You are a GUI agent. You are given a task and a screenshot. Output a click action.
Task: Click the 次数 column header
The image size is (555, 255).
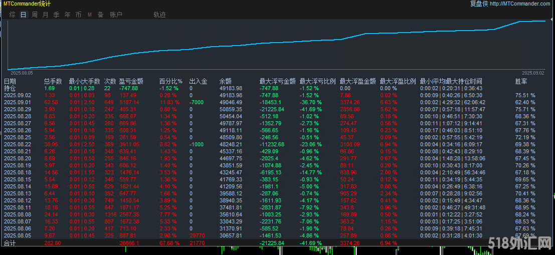[x=110, y=81]
